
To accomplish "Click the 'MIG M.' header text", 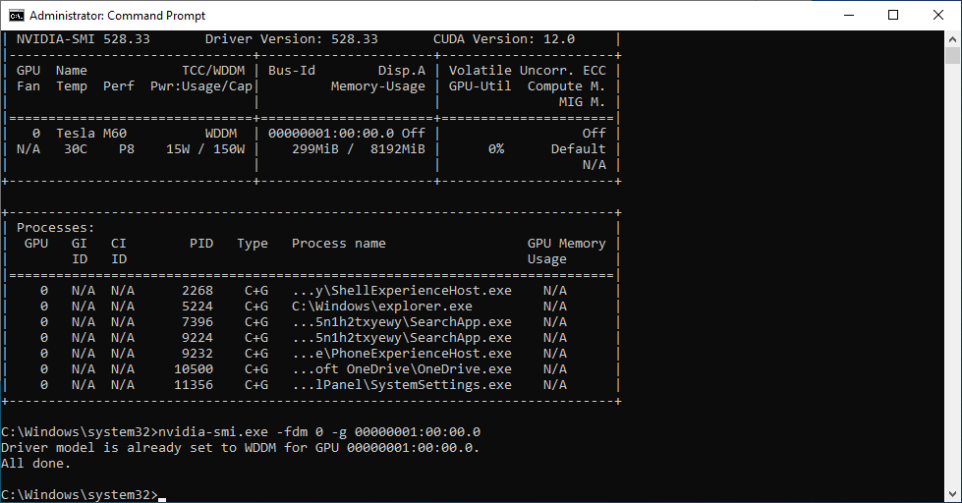I will pyautogui.click(x=582, y=102).
